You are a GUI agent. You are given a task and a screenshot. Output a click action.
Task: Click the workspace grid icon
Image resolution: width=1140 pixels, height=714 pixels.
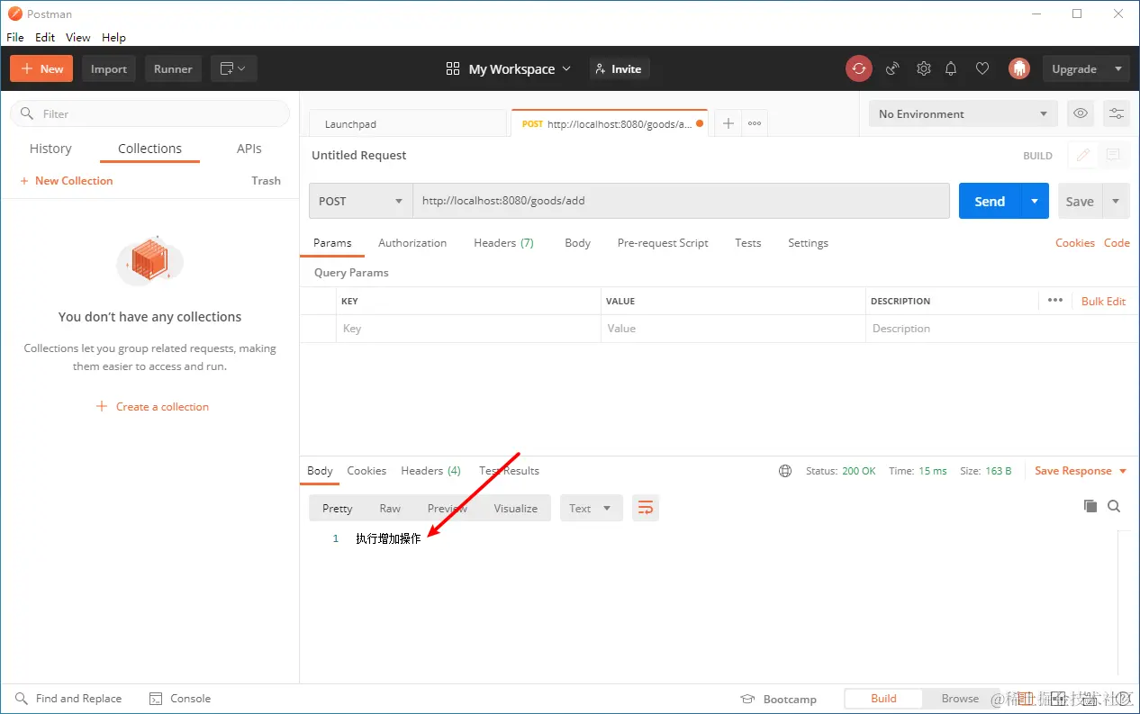pos(453,68)
